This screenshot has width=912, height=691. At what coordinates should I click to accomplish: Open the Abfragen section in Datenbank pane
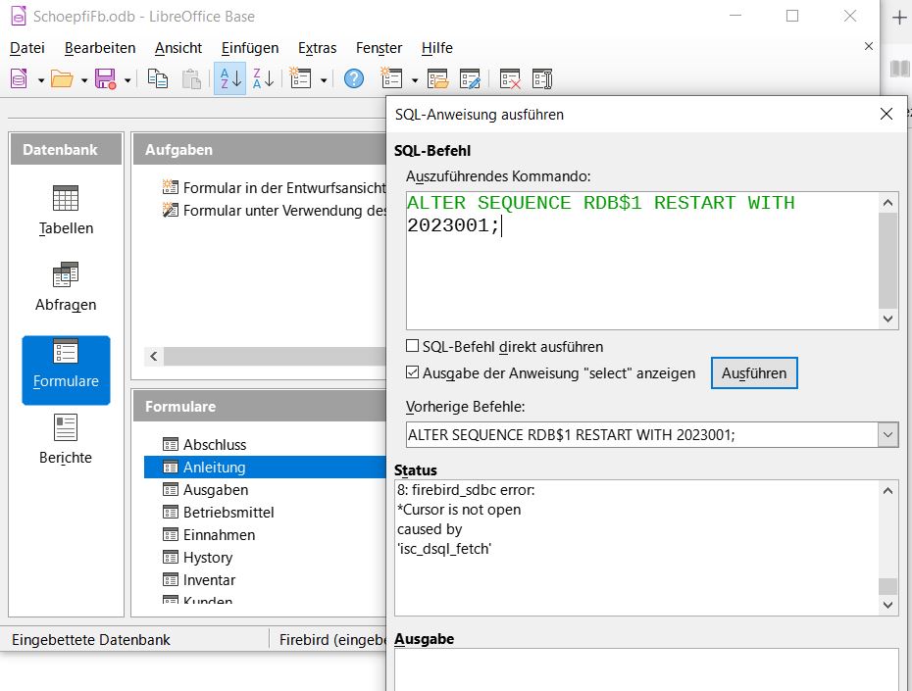[x=66, y=287]
